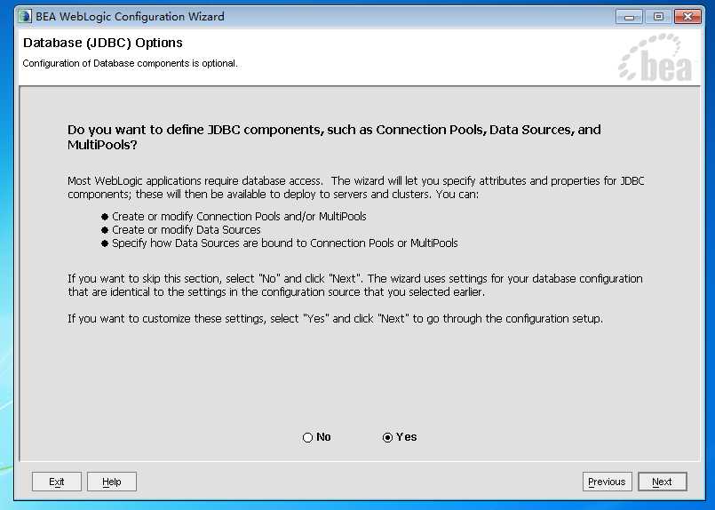Go to the Next wizard step

[662, 482]
